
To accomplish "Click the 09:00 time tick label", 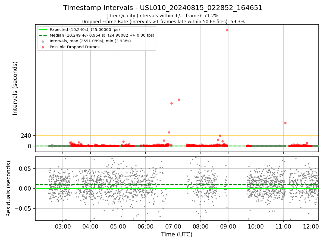I will click(x=228, y=227).
